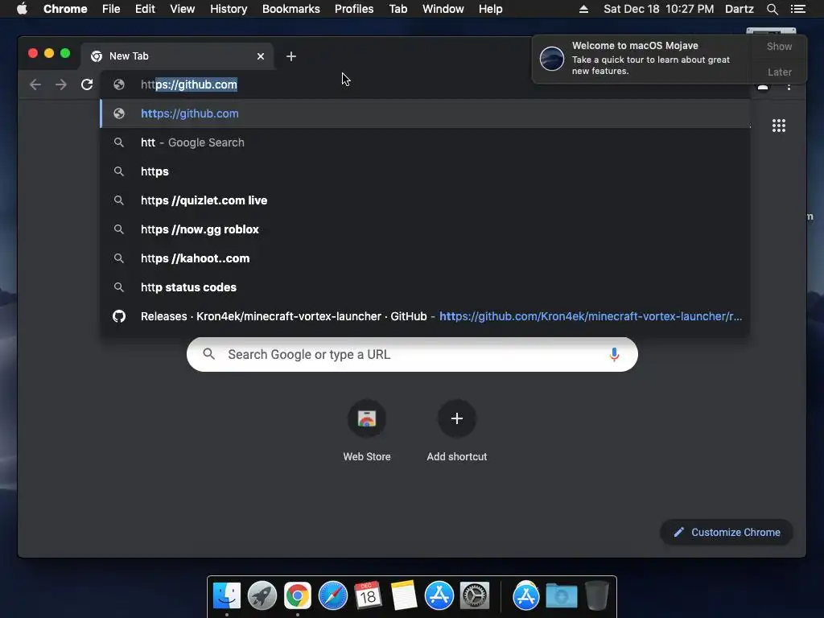Choose the https://github.com autocomplete suggestion

pyautogui.click(x=425, y=113)
